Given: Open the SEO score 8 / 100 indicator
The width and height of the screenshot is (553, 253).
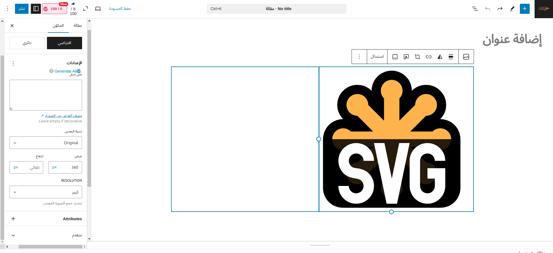Looking at the screenshot, I should pyautogui.click(x=73, y=9).
